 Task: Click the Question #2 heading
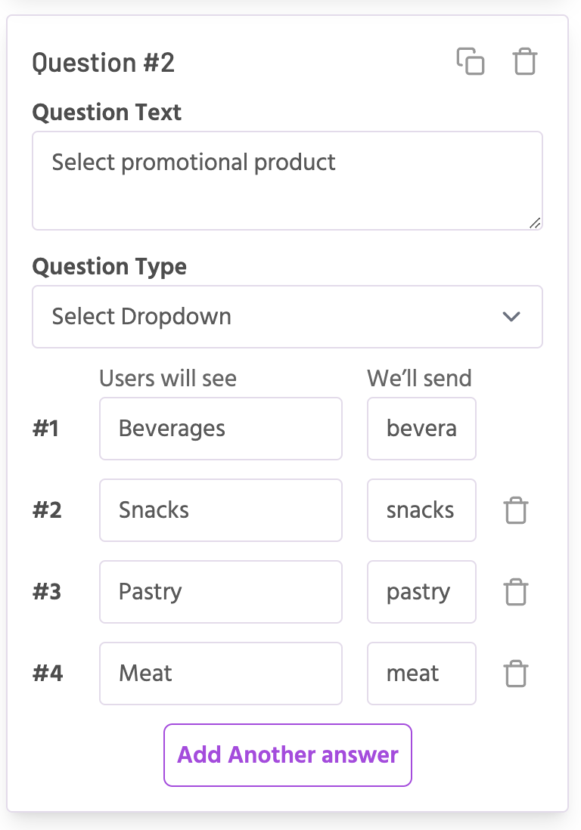pyautogui.click(x=104, y=63)
